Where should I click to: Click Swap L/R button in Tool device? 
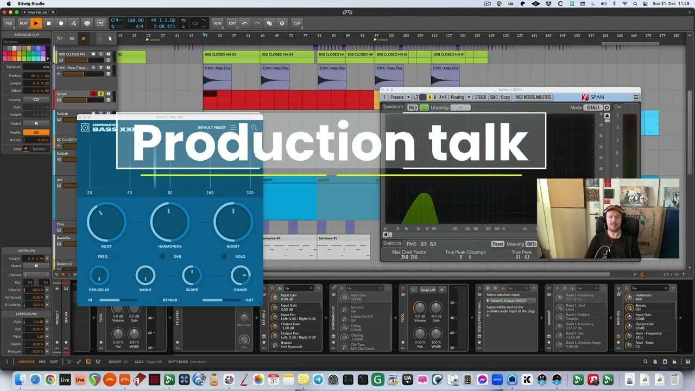click(x=427, y=290)
